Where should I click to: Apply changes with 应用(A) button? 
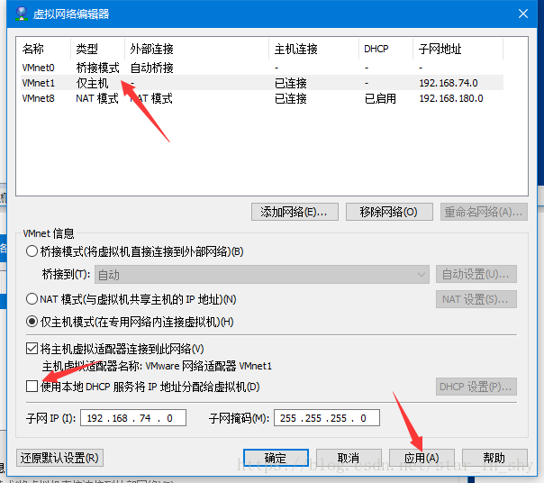[x=422, y=458]
